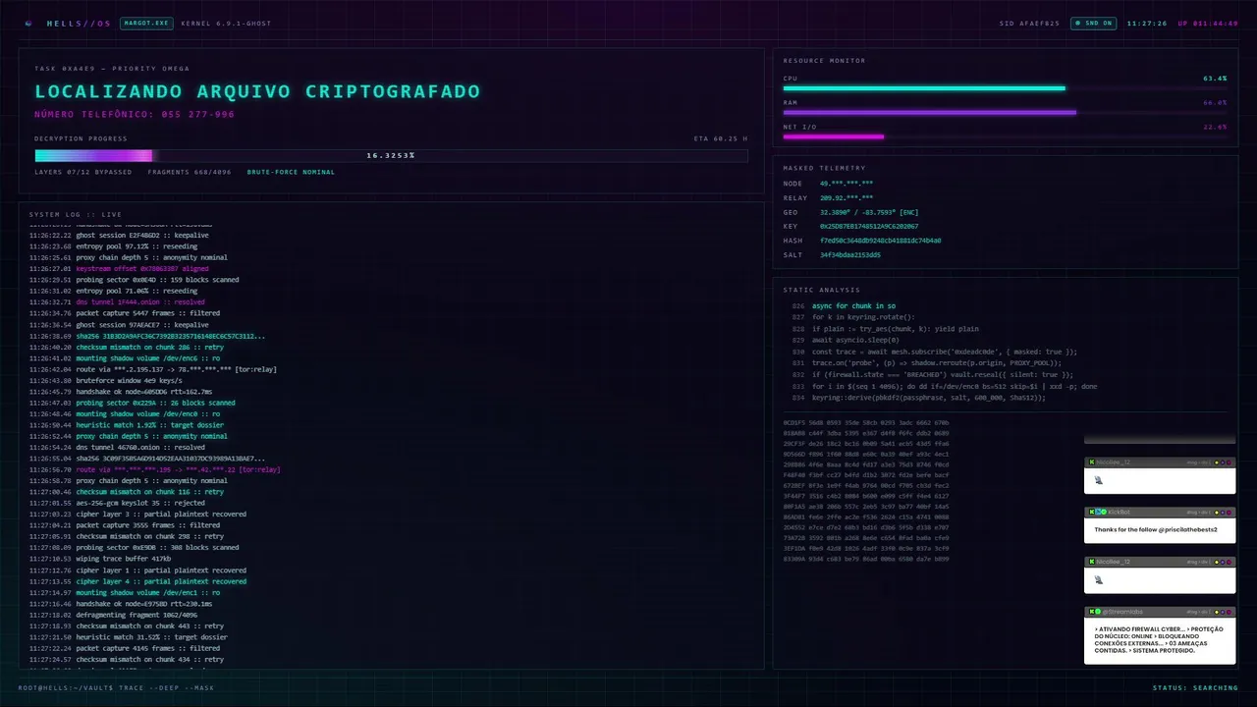Click the CPU '63.4%' value

[1215, 78]
